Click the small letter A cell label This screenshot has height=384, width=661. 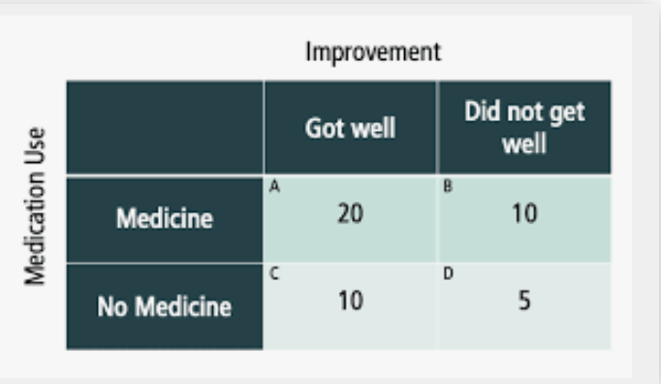pos(274,186)
